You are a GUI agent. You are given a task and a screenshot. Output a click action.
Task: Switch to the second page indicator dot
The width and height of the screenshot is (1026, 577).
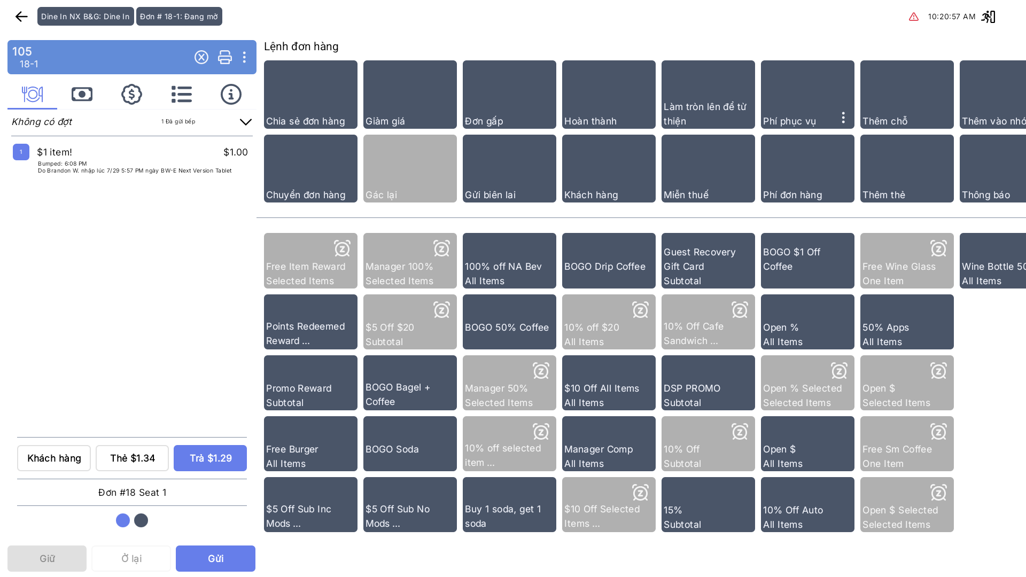click(x=141, y=520)
